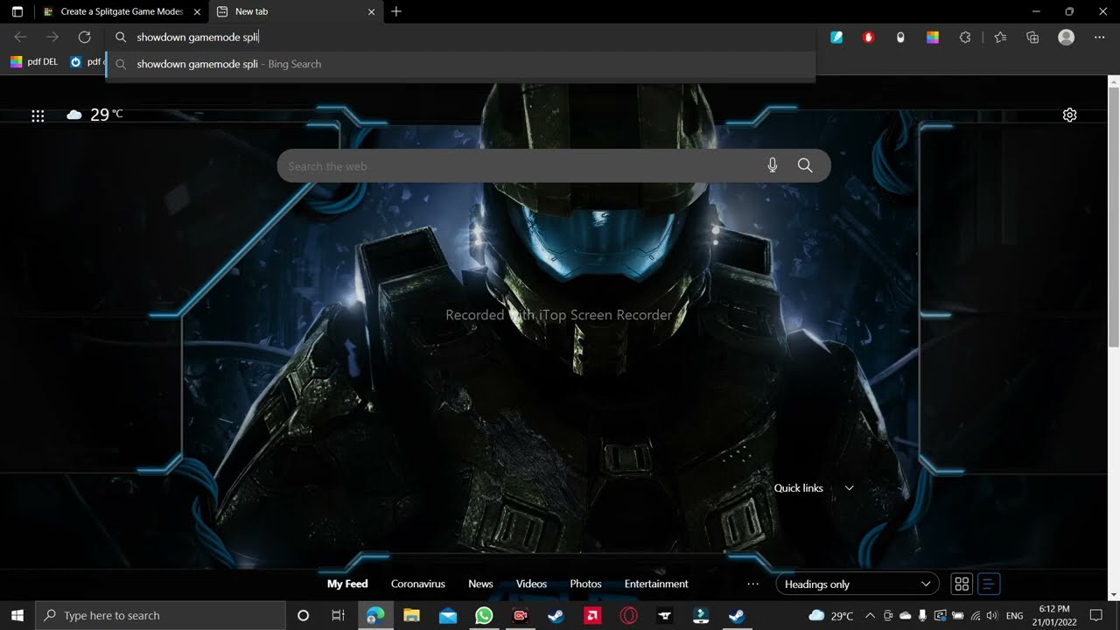Image resolution: width=1120 pixels, height=630 pixels.
Task: Open the tab actions menu icon
Action: click(17, 11)
